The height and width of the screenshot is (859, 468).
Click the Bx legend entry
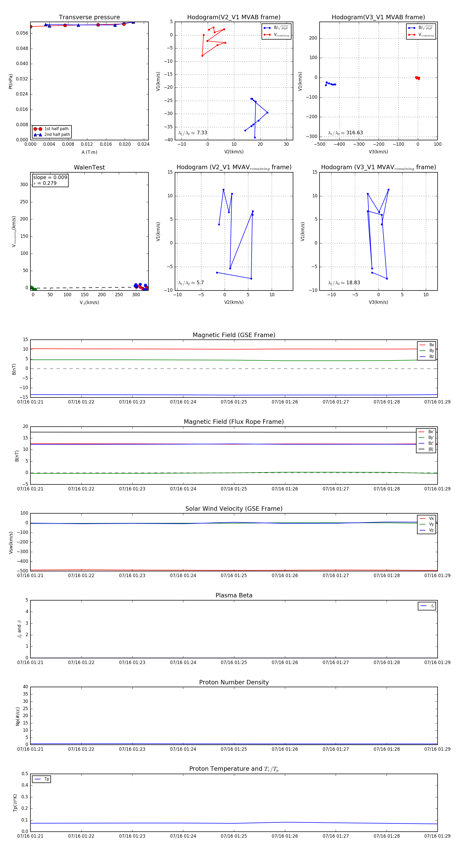tap(427, 345)
